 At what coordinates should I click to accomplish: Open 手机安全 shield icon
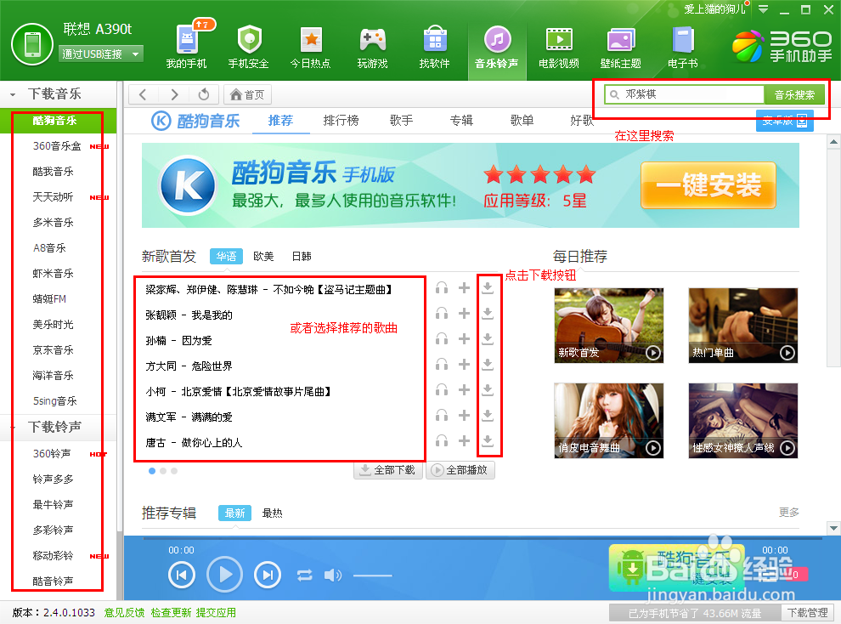(x=248, y=46)
